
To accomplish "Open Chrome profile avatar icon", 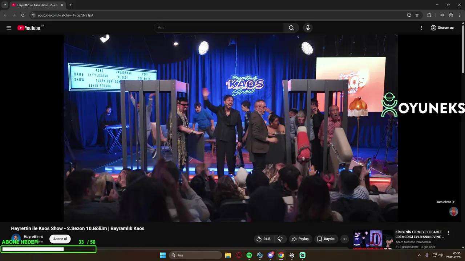I will point(451,15).
